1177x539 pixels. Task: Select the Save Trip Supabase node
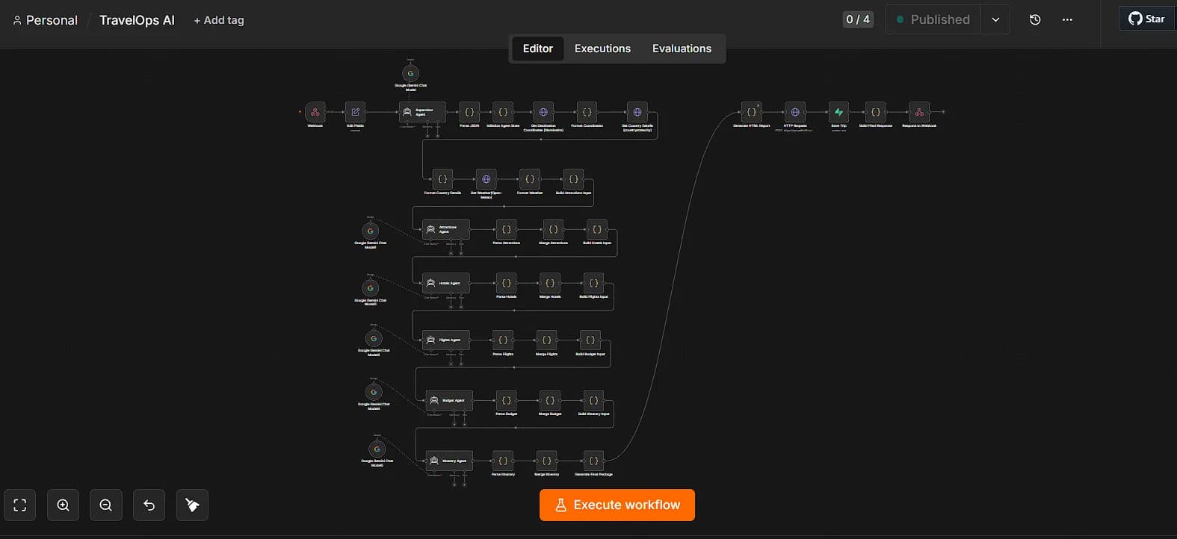[838, 112]
